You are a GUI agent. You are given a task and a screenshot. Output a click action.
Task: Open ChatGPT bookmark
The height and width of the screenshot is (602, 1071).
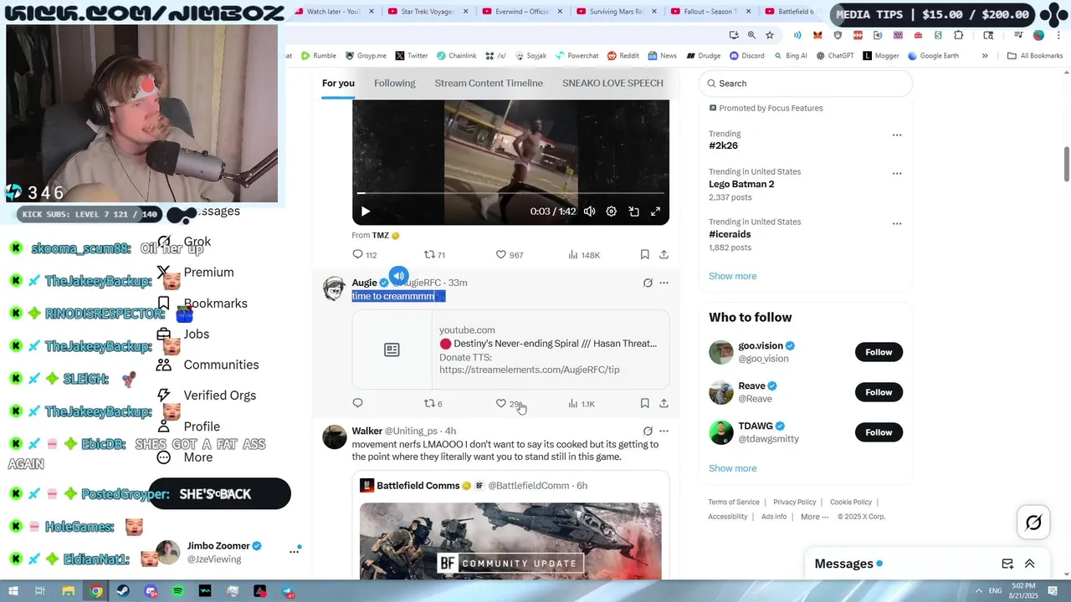coord(834,56)
